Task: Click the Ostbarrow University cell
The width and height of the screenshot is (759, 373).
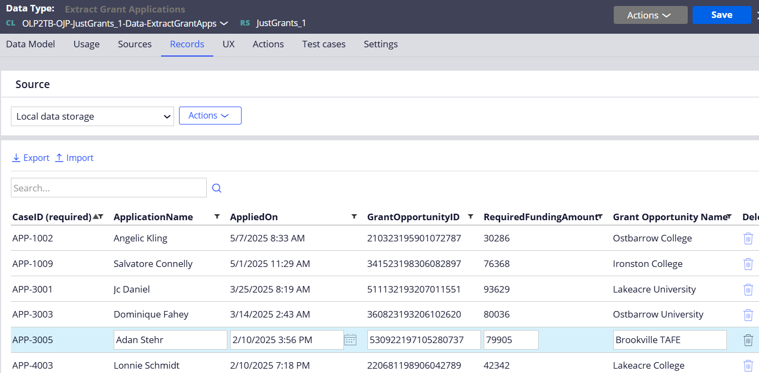Action: tap(658, 314)
